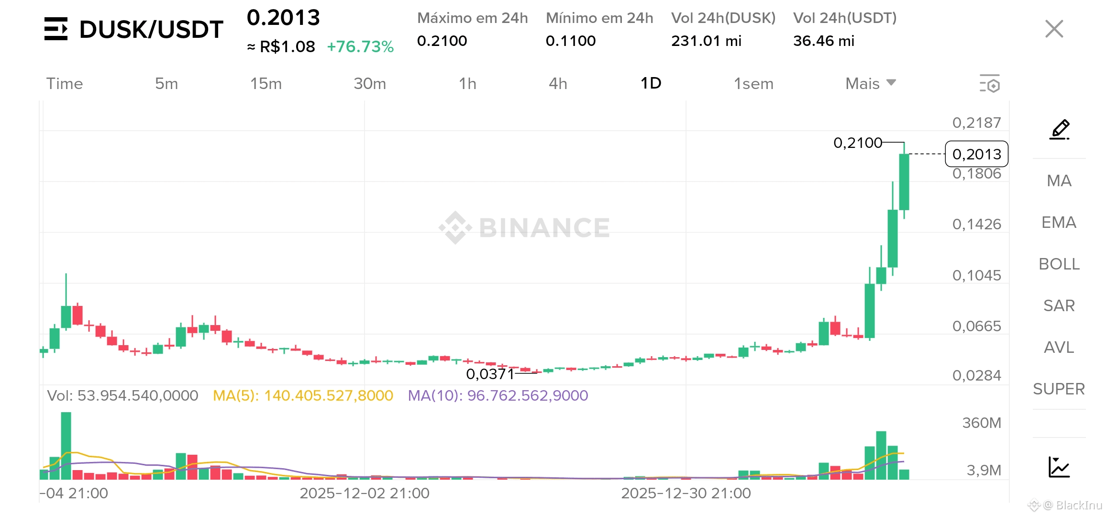Enable the SAR indicator
Screen dimensions: 1106x517
coord(1059,305)
